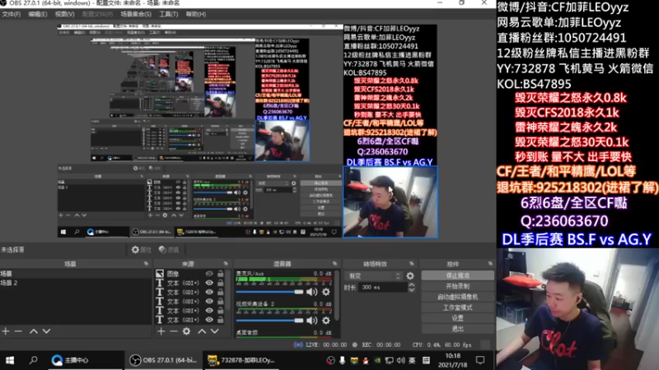
Task: Open 设置 in the controls panel
Action: [x=458, y=318]
